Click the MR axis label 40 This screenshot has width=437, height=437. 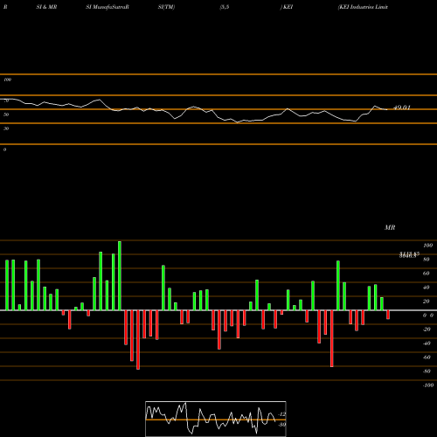pos(427,288)
